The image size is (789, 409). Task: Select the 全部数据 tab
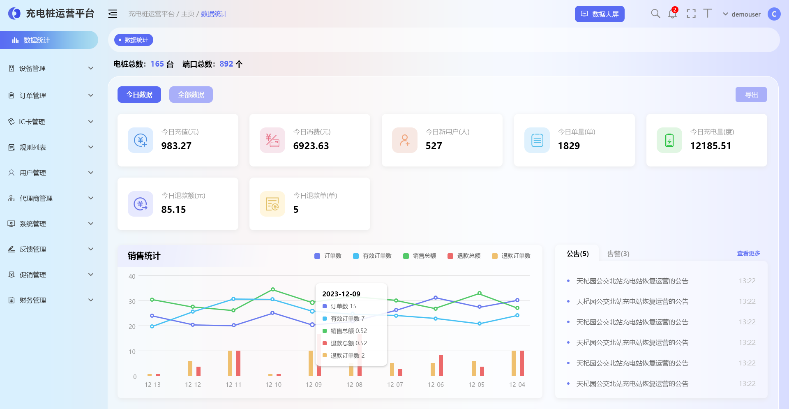191,95
